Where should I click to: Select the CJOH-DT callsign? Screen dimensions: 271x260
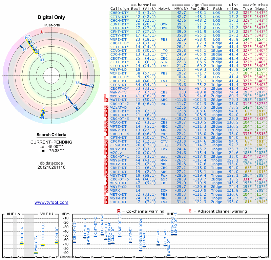coord(118,55)
